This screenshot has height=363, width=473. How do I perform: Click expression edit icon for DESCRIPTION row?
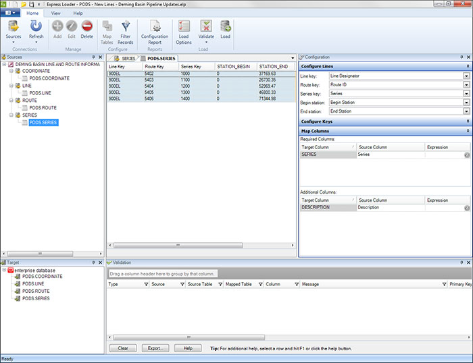[x=467, y=208]
